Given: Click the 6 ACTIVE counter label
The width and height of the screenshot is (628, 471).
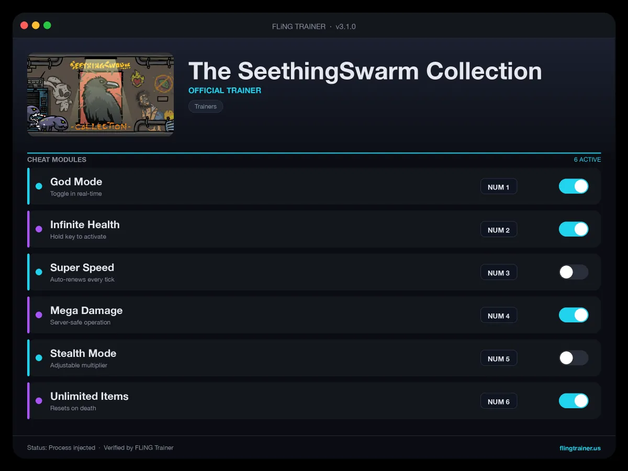Looking at the screenshot, I should [x=587, y=160].
